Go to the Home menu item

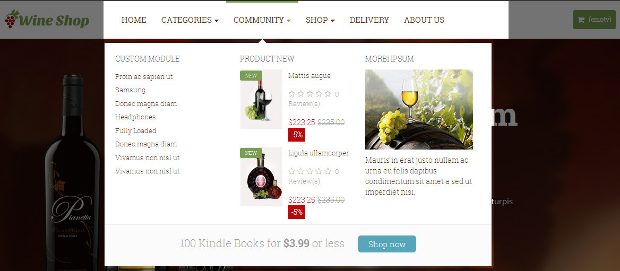(134, 20)
